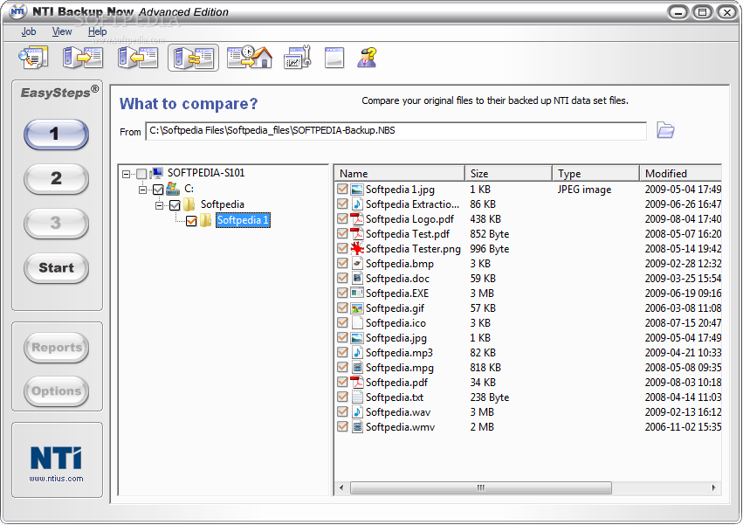
Task: Go to EasySteps step 3
Action: click(56, 224)
